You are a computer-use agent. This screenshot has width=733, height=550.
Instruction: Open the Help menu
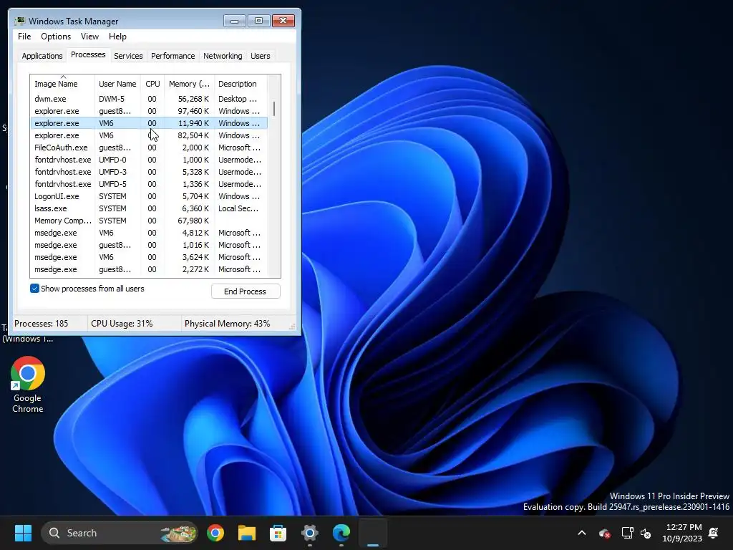tap(117, 37)
